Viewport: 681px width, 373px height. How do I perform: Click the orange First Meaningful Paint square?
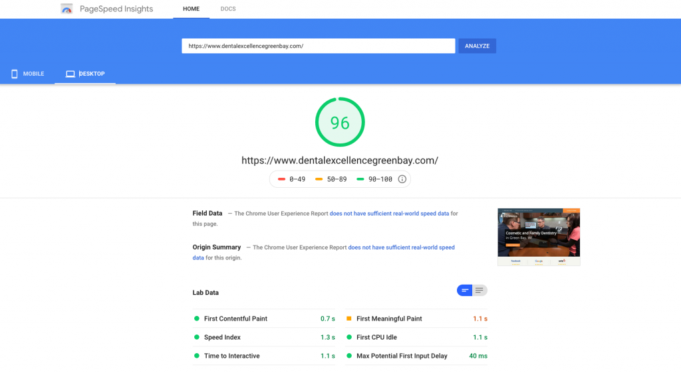tap(348, 319)
